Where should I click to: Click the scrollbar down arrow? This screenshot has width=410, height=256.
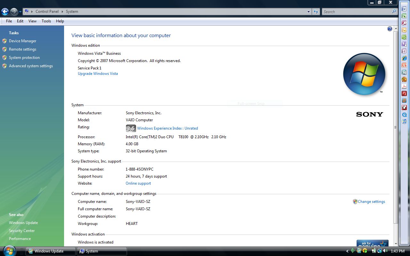[396, 244]
